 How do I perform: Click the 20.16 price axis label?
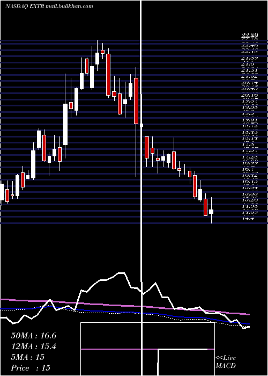[x=249, y=95]
